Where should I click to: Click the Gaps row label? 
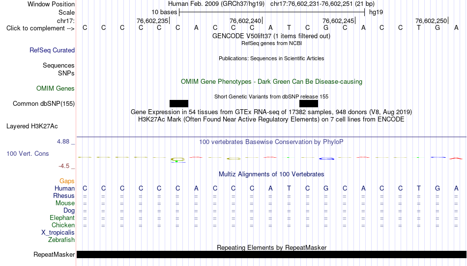67,181
